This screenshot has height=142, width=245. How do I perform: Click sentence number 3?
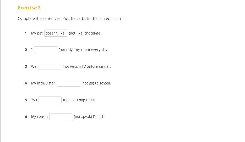click(x=26, y=66)
